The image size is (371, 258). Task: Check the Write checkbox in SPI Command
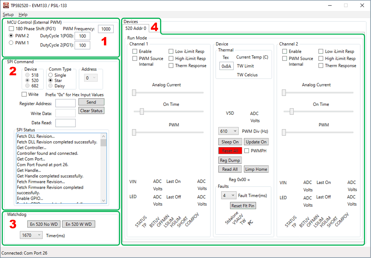click(x=24, y=94)
